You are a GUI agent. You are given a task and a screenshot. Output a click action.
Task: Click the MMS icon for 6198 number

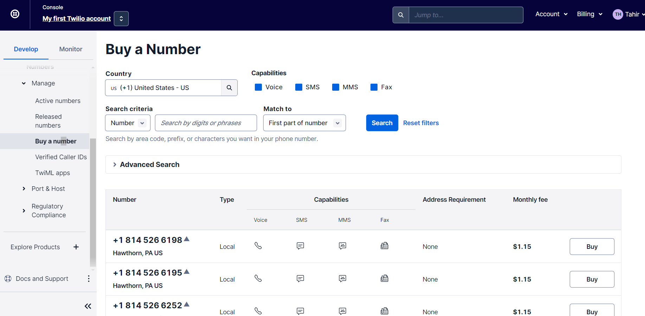[x=342, y=246]
